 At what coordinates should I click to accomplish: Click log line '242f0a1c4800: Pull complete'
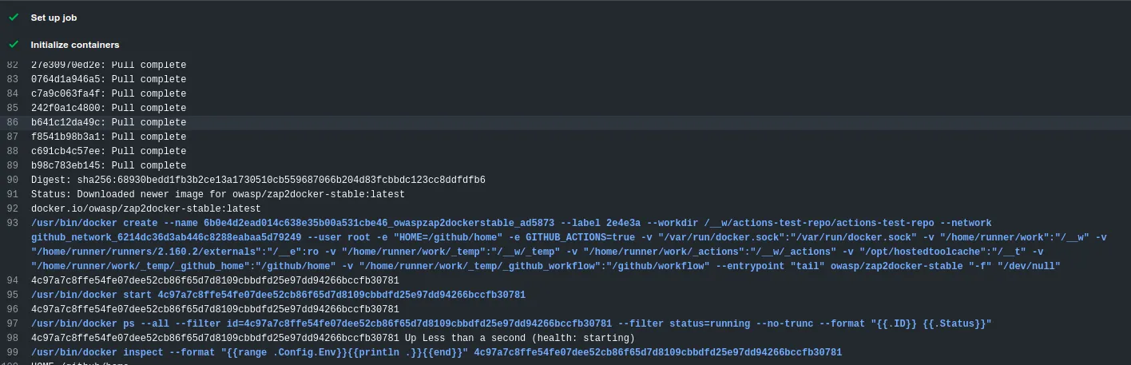(x=109, y=108)
